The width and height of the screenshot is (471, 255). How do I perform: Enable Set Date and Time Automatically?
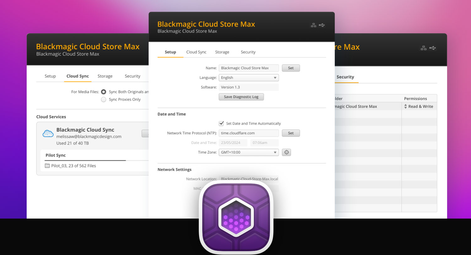(x=221, y=123)
